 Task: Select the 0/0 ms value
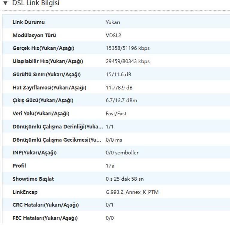click(114, 140)
